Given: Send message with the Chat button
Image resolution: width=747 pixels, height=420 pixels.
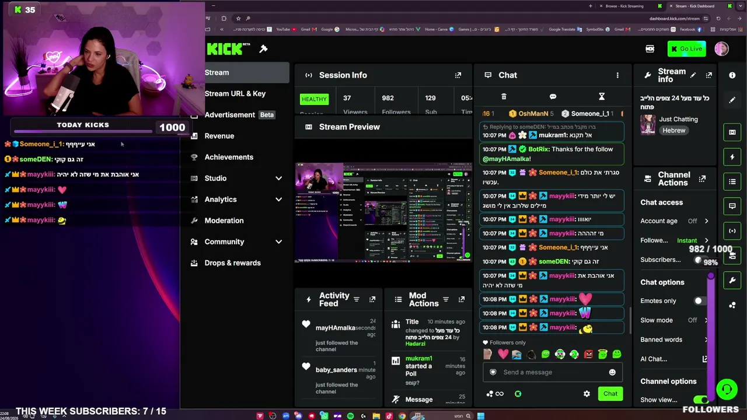Looking at the screenshot, I should [x=610, y=394].
